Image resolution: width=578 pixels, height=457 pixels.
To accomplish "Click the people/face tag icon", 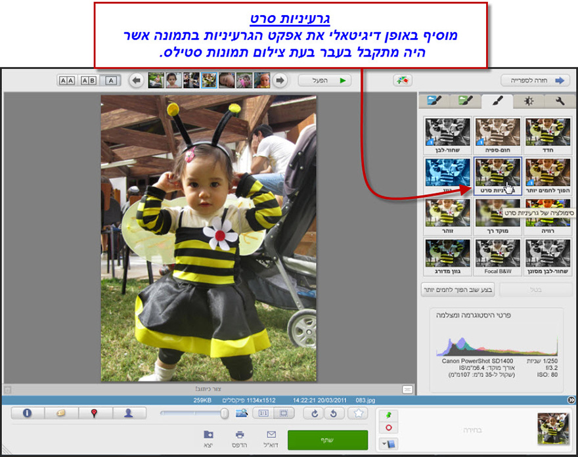I will 129,413.
